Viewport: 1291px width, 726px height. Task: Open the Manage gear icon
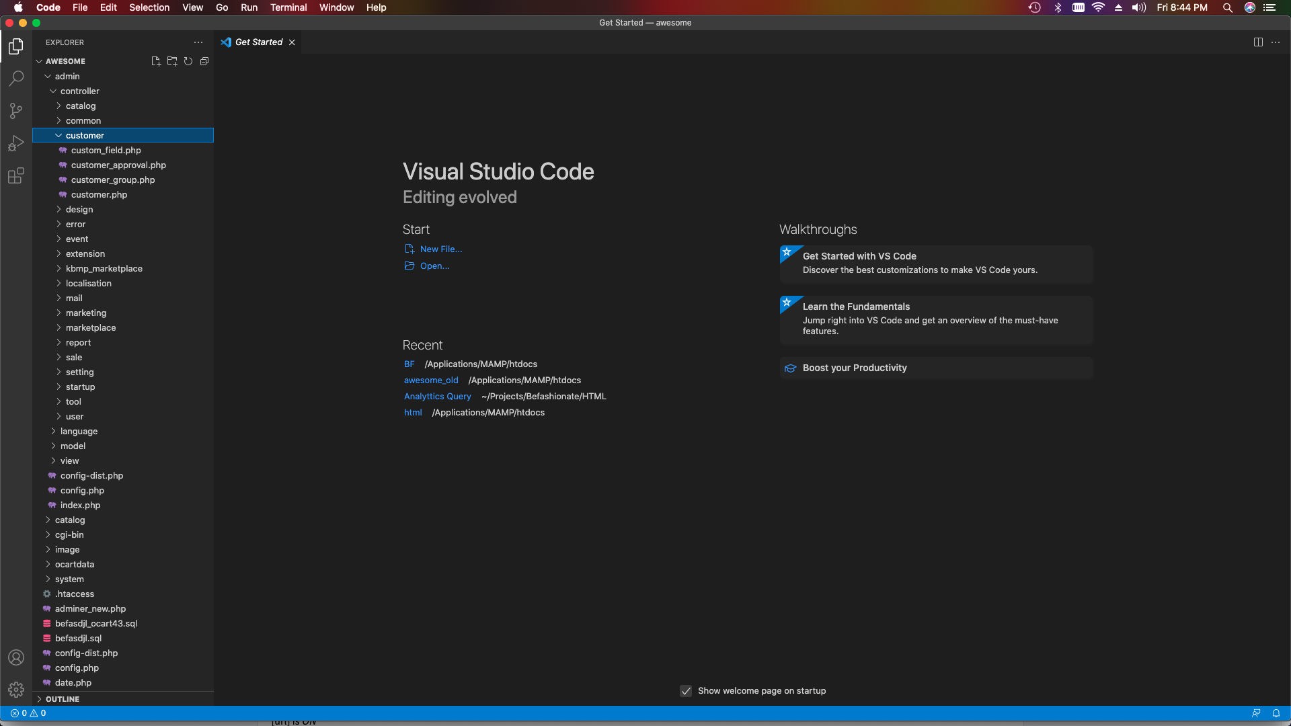(x=16, y=690)
